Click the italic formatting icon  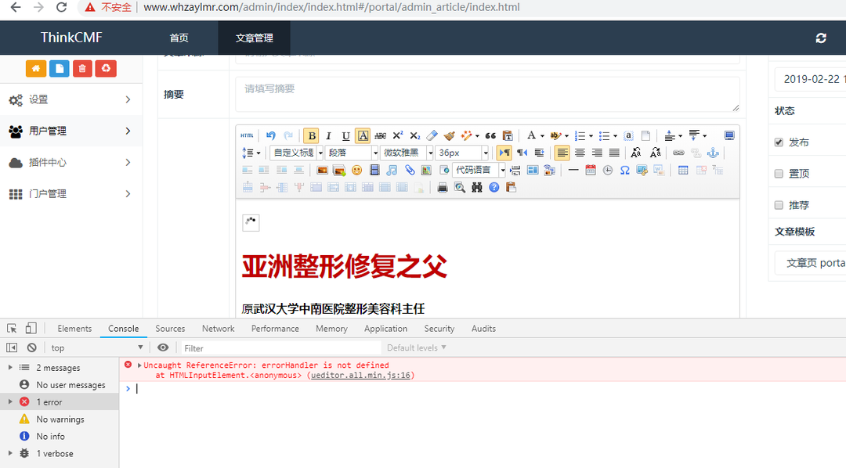click(328, 136)
